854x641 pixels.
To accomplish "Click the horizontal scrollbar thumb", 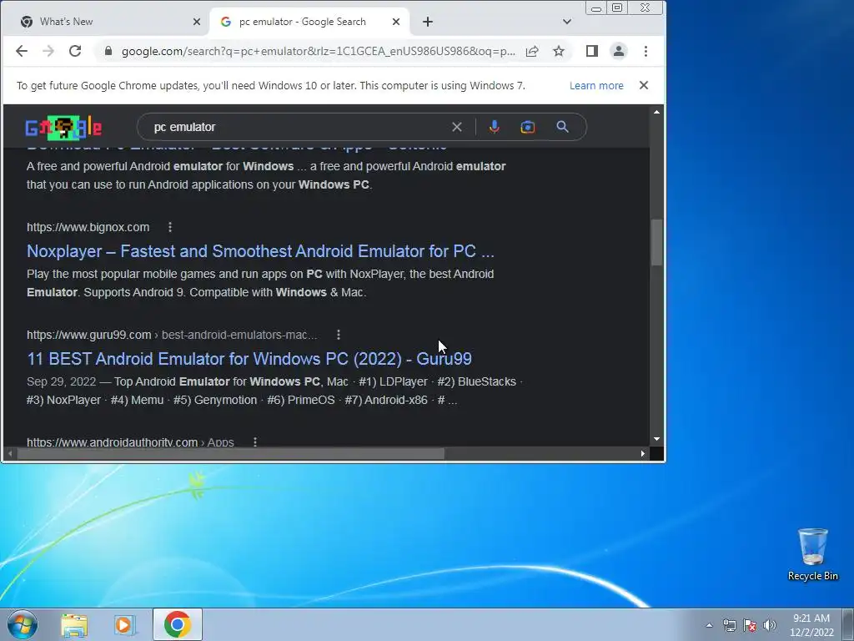I will click(231, 453).
